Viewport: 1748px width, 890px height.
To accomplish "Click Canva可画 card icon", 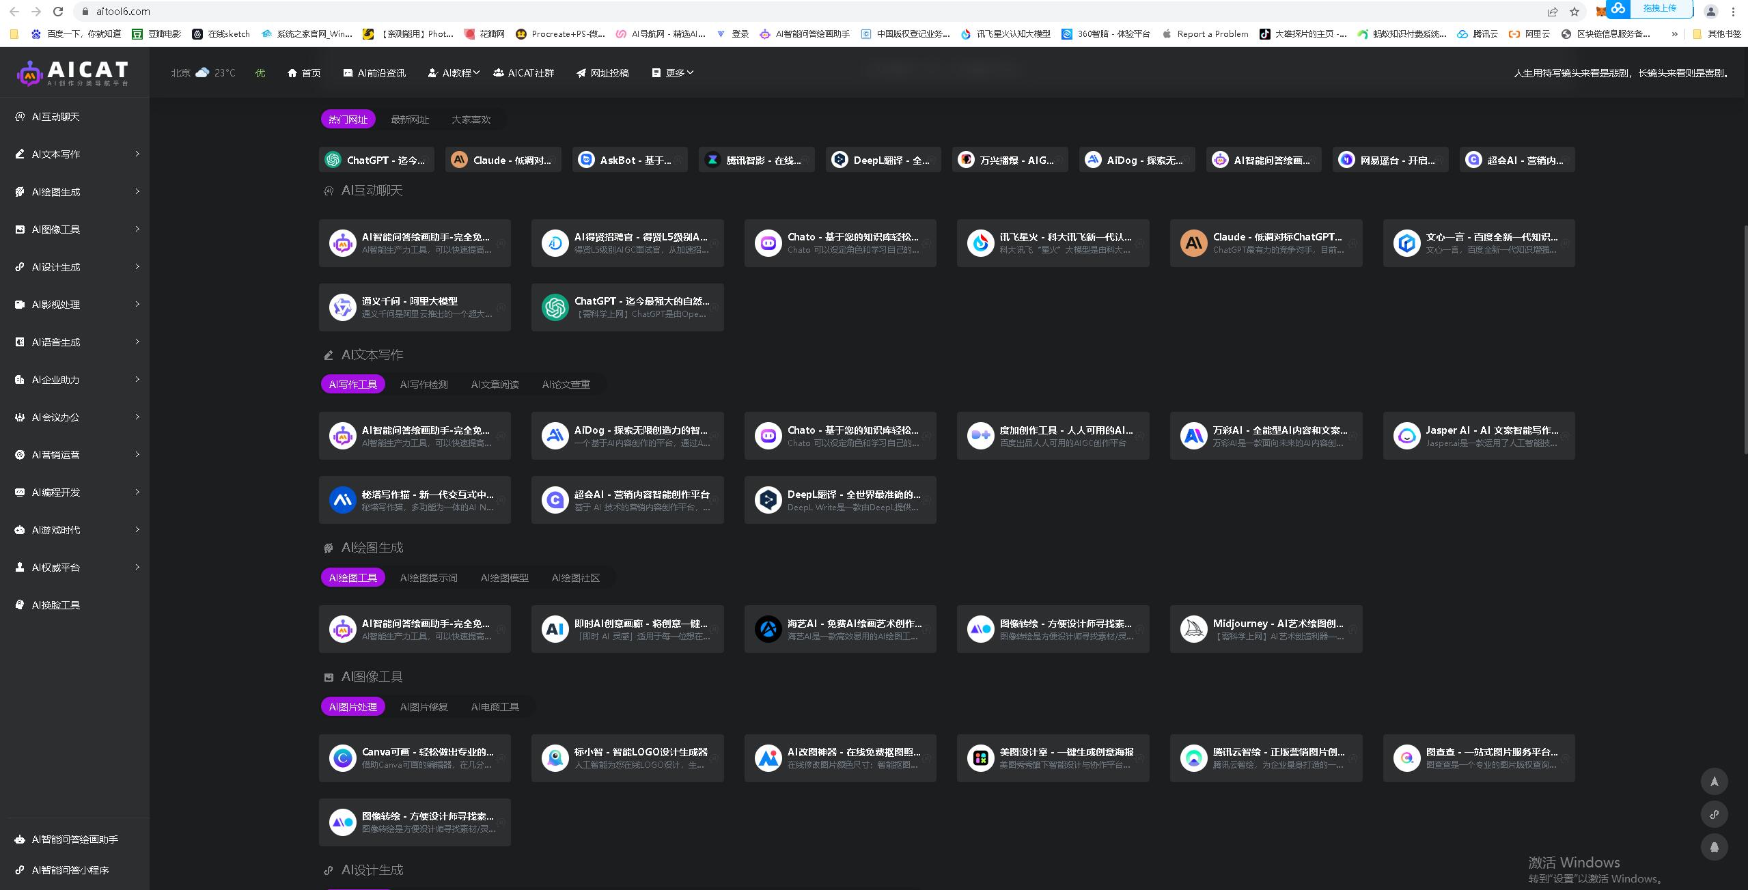I will [342, 758].
